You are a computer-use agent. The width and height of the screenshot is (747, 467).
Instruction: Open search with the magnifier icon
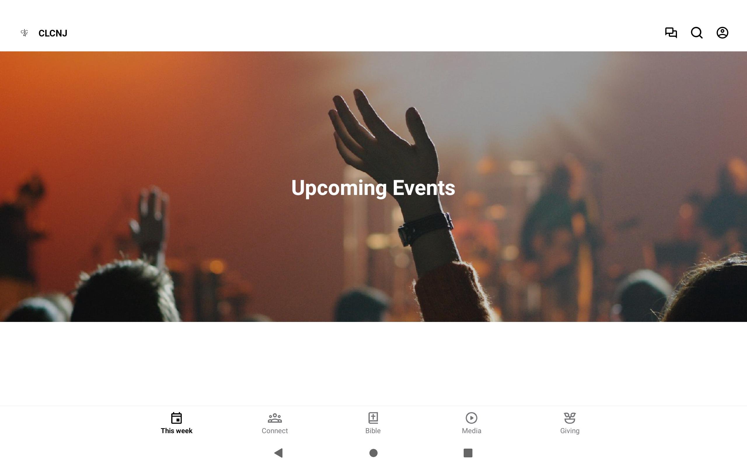point(697,33)
